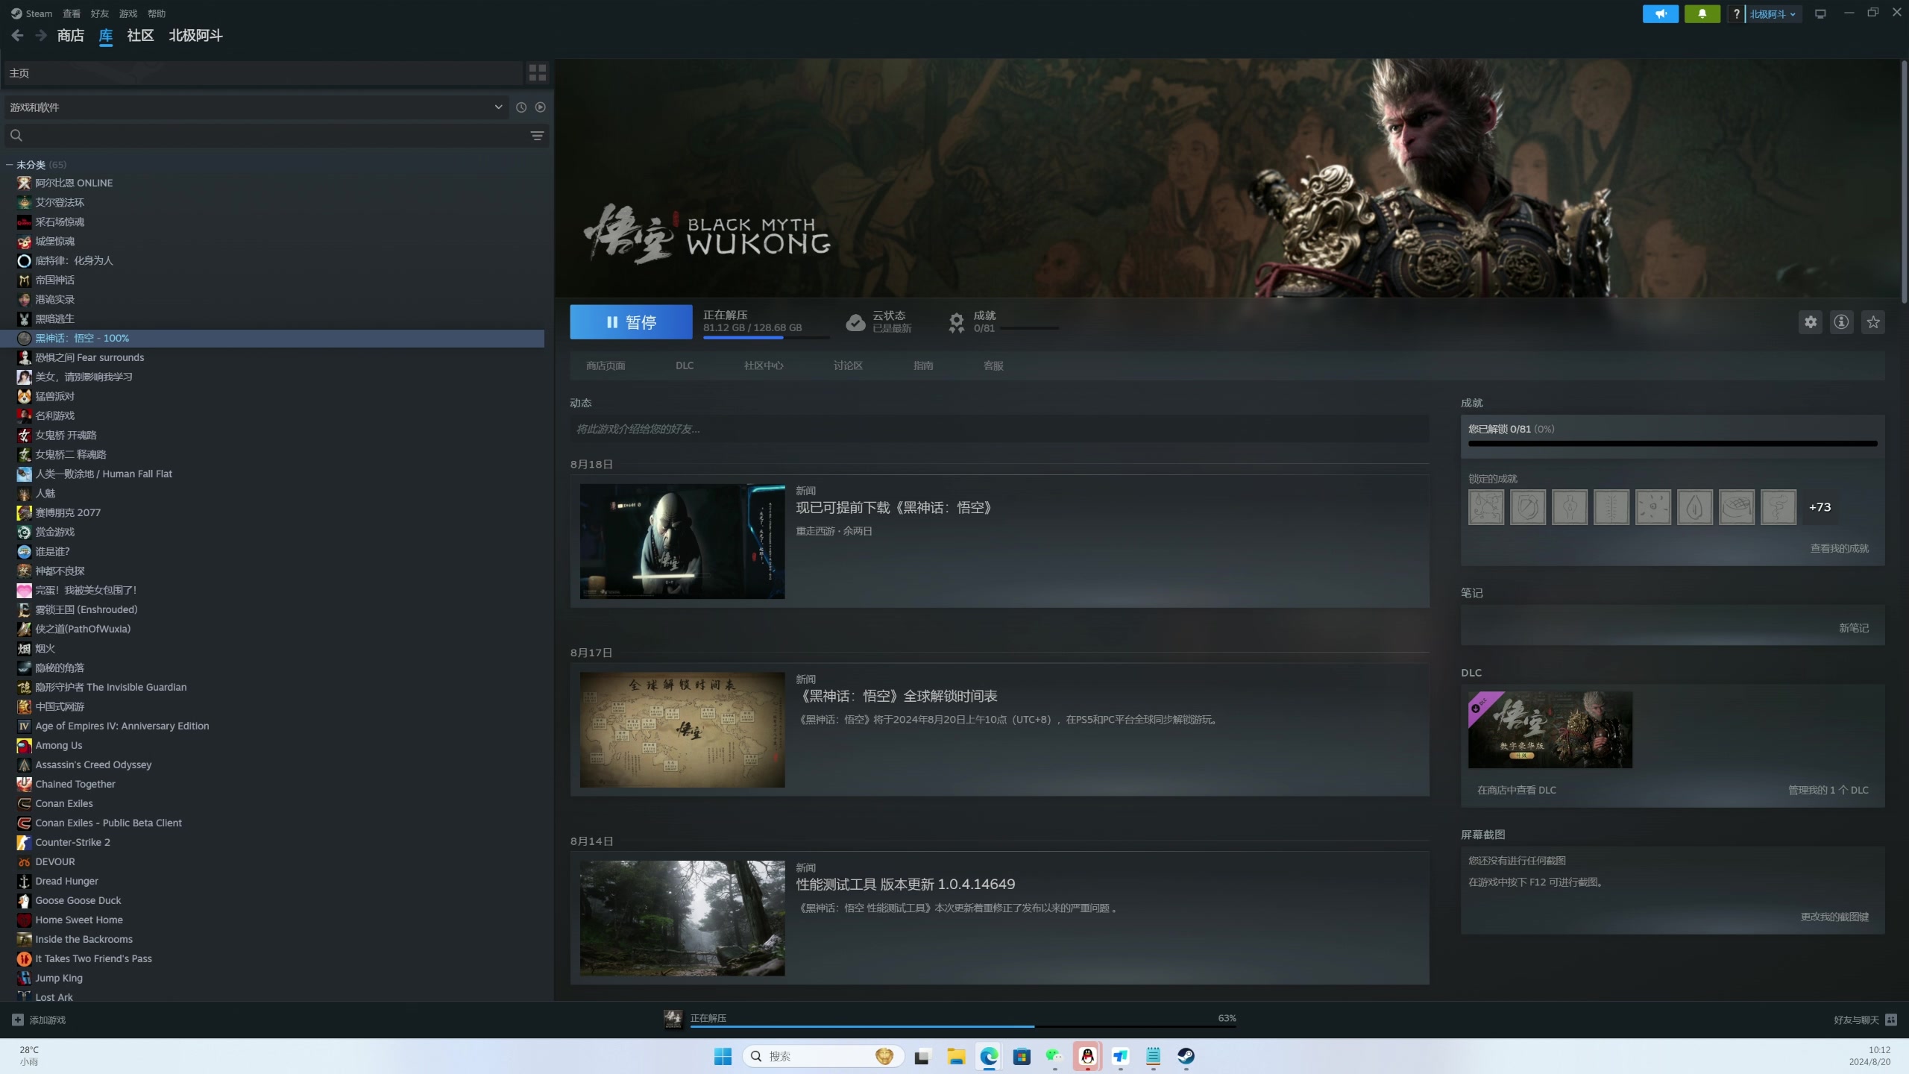Sort library by recent activity clock icon
Screen dimensions: 1909x1074
point(521,107)
